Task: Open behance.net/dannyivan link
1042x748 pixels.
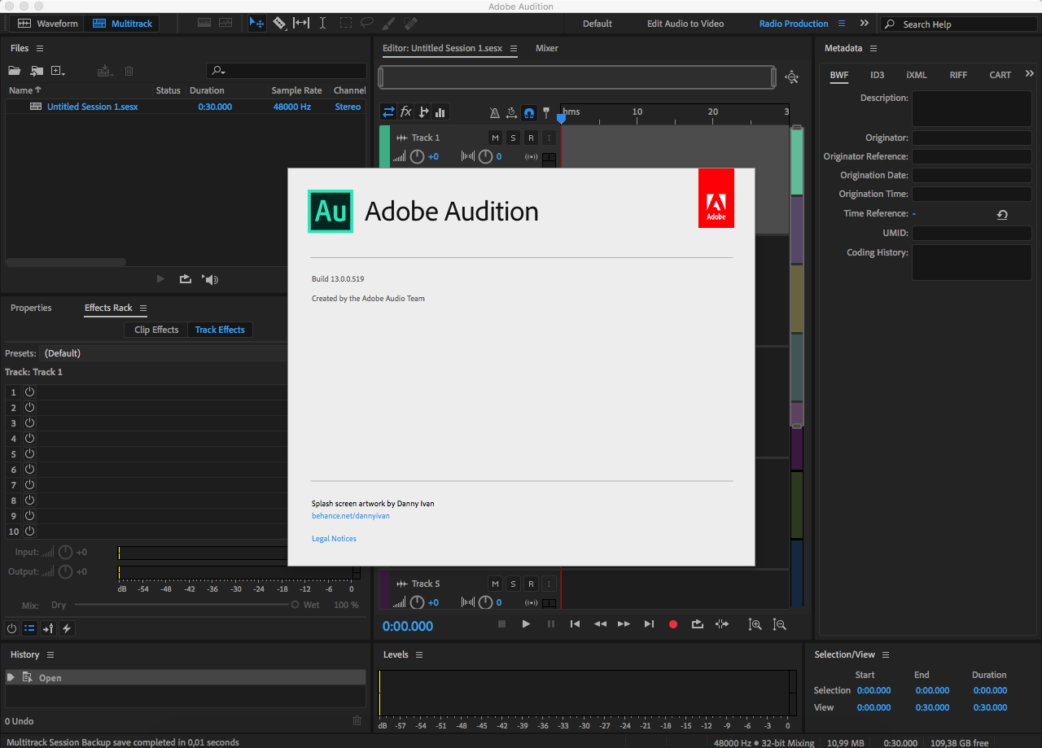Action: tap(351, 516)
